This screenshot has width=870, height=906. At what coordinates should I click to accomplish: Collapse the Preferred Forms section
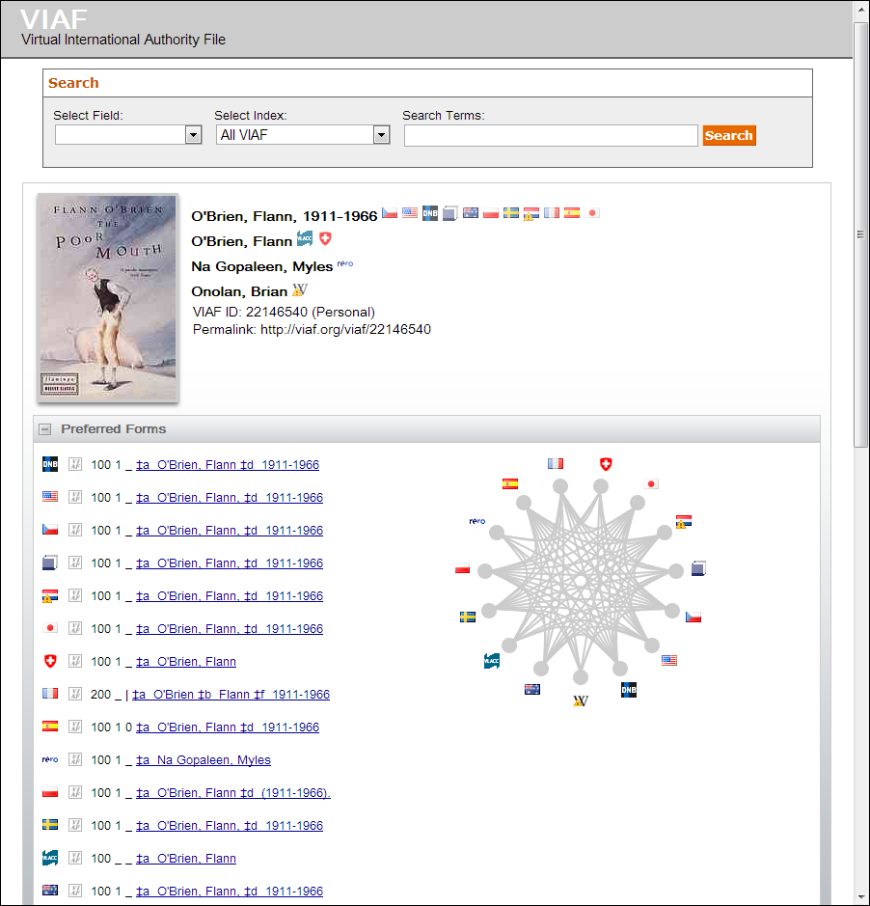point(45,429)
